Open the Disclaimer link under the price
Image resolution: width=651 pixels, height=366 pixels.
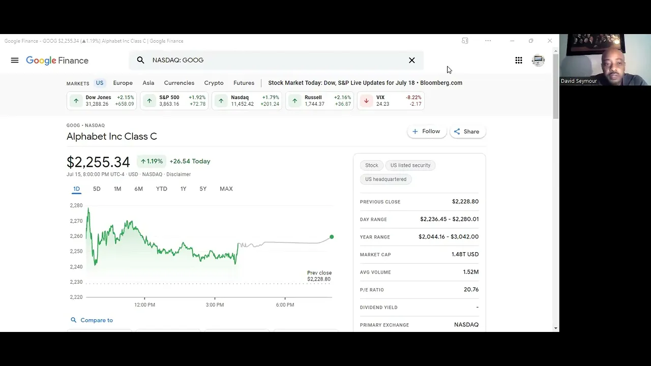[179, 174]
